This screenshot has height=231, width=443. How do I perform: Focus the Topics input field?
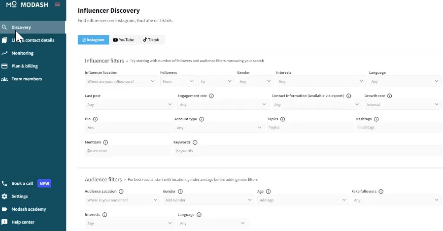coord(310,128)
